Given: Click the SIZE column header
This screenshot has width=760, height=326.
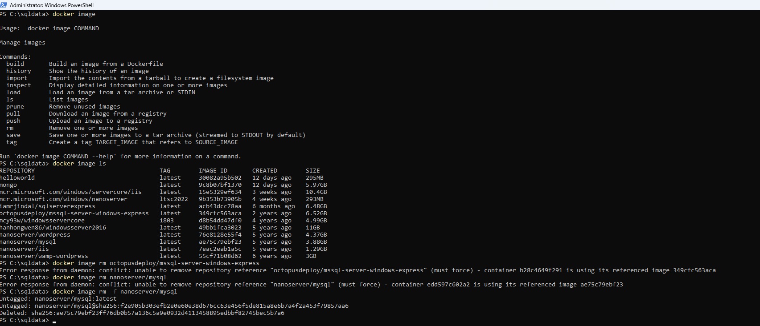Looking at the screenshot, I should pyautogui.click(x=313, y=171).
